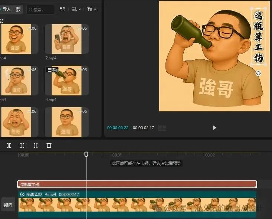
Task: Select the 这瓶算工伤 text overlay in preview
Action: point(259,37)
